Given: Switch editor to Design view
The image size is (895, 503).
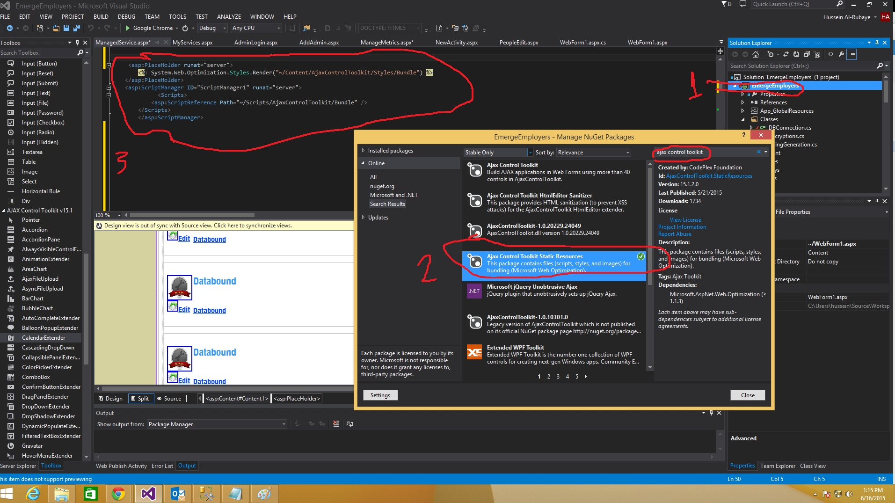Looking at the screenshot, I should point(110,399).
